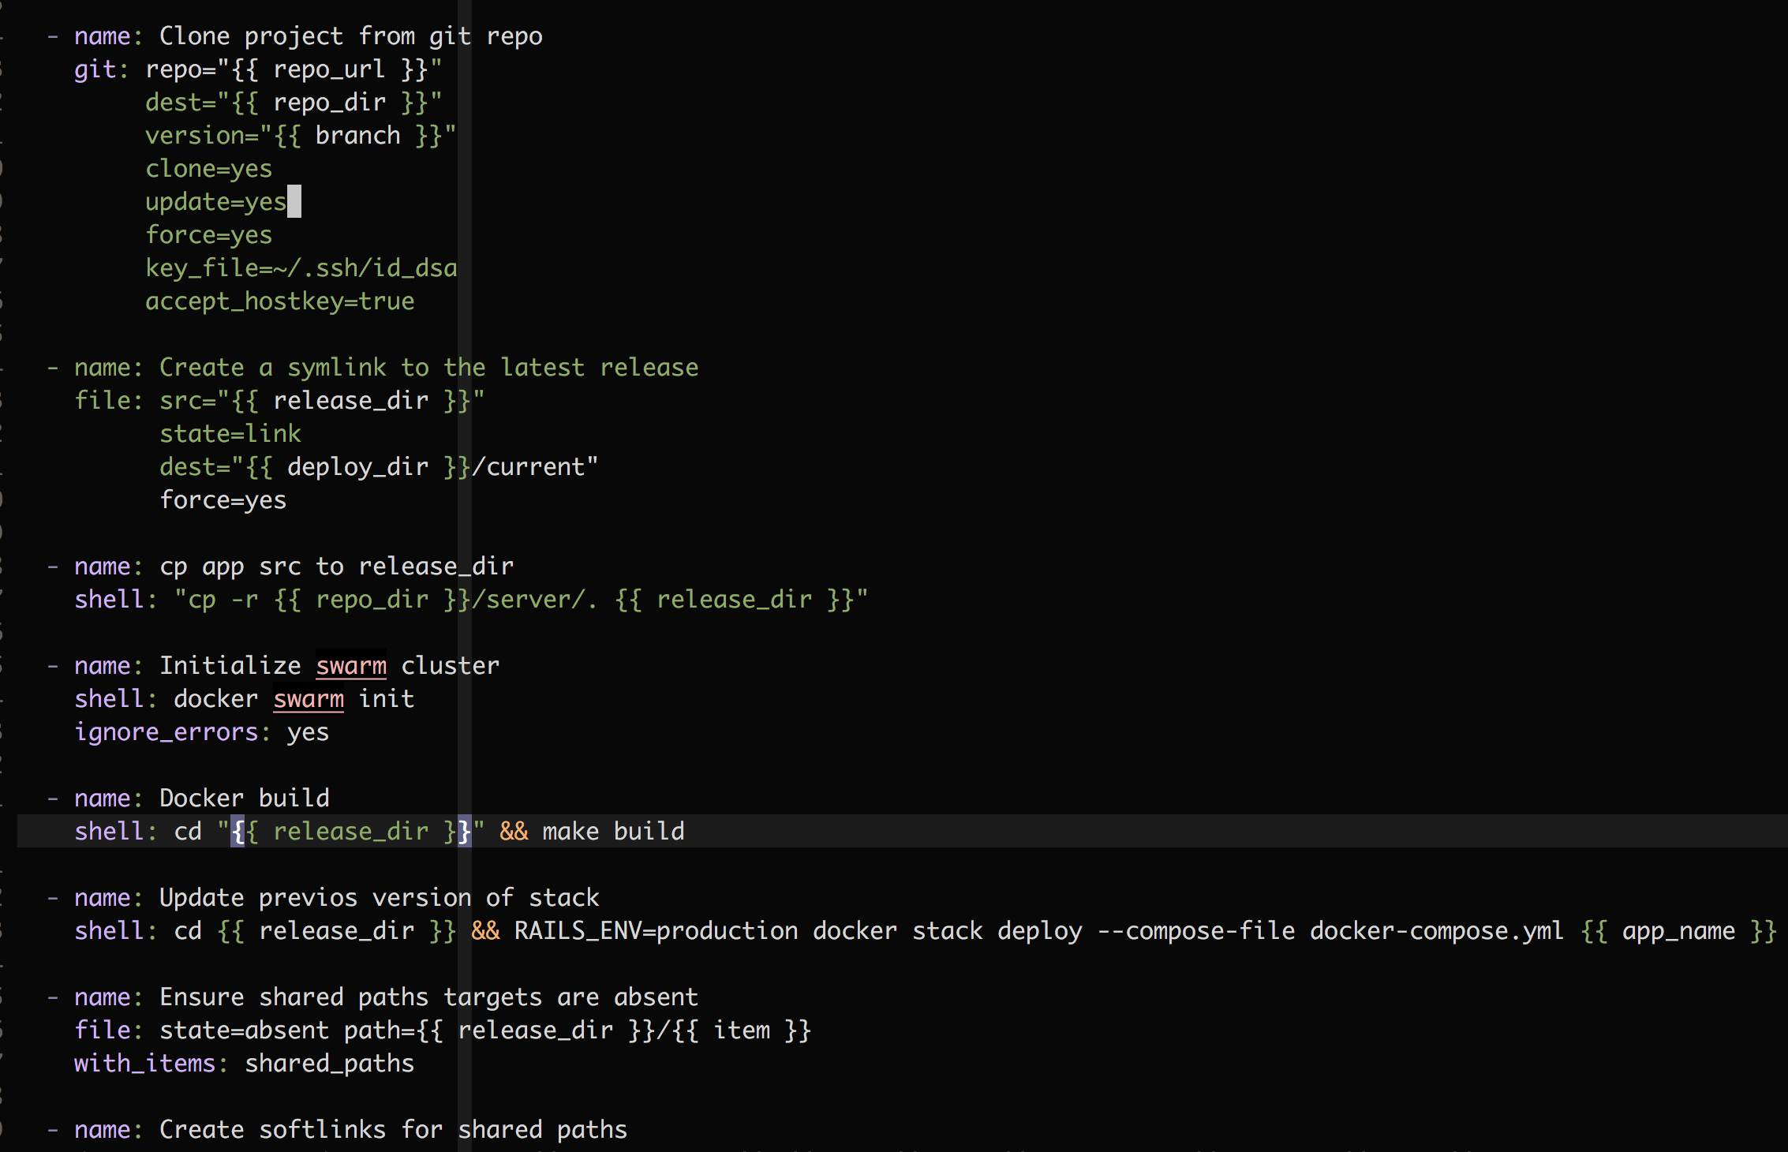Click RAILS_ENV=production in the stack deploy command
The width and height of the screenshot is (1788, 1152).
tap(656, 930)
